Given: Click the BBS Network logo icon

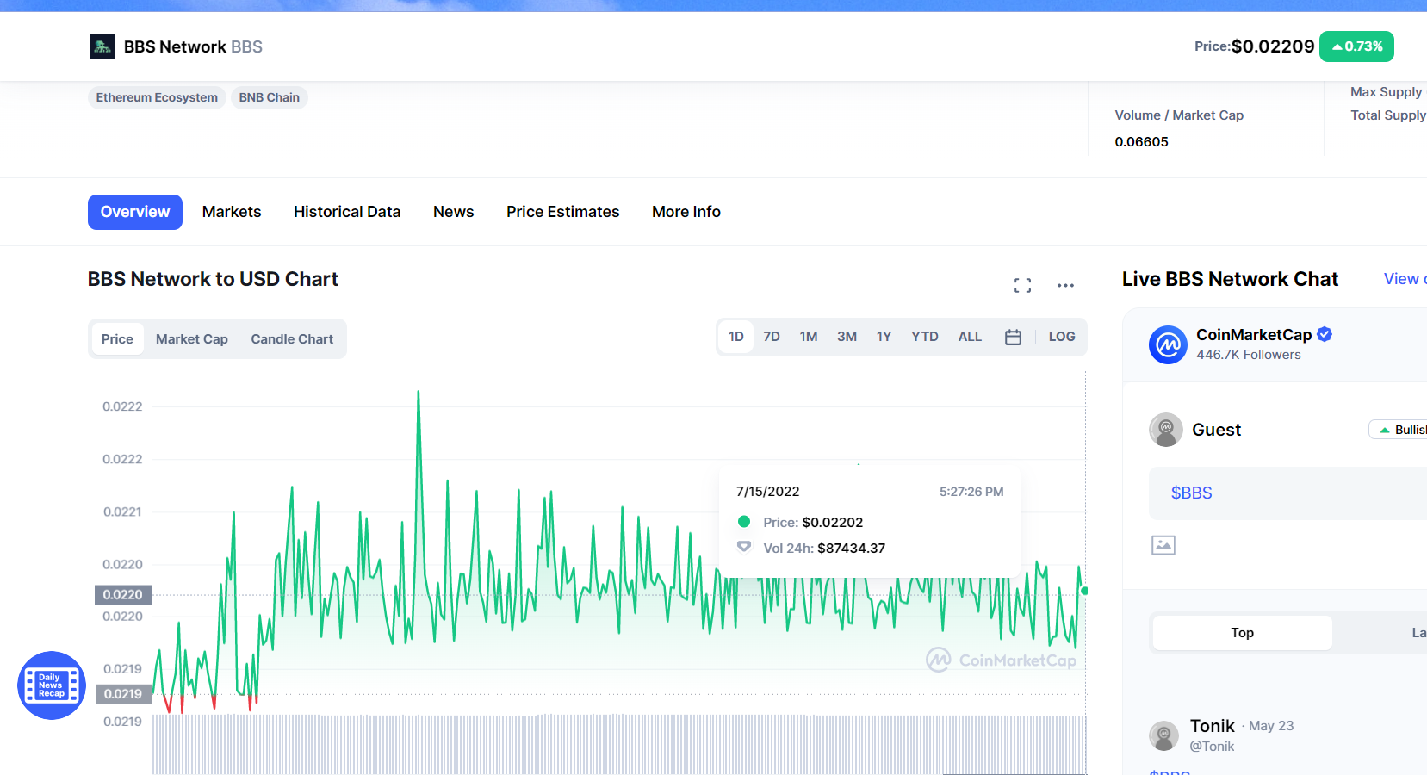Looking at the screenshot, I should pyautogui.click(x=102, y=46).
